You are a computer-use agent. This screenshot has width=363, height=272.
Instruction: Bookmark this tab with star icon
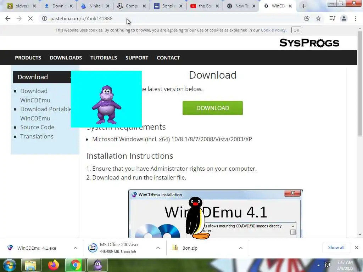(x=318, y=18)
